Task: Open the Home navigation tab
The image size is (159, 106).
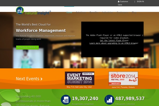Action: point(69,12)
